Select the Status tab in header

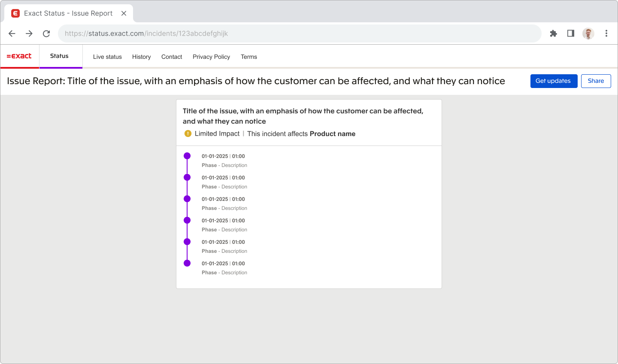(59, 56)
